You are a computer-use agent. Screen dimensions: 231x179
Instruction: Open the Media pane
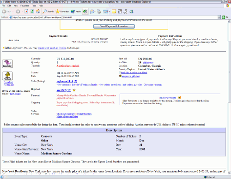(x=76, y=12)
